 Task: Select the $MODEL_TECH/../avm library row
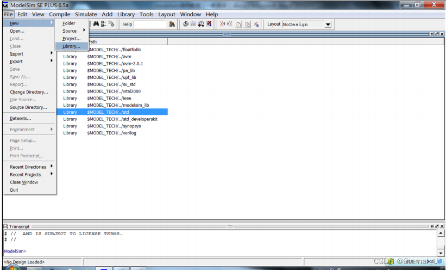112,57
